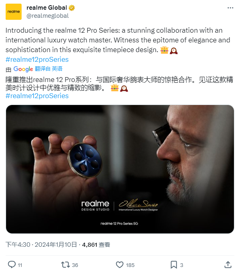Screen dimensions: 240x273
Task: Open the realme 12 Pro promotional image
Action: coord(120,169)
